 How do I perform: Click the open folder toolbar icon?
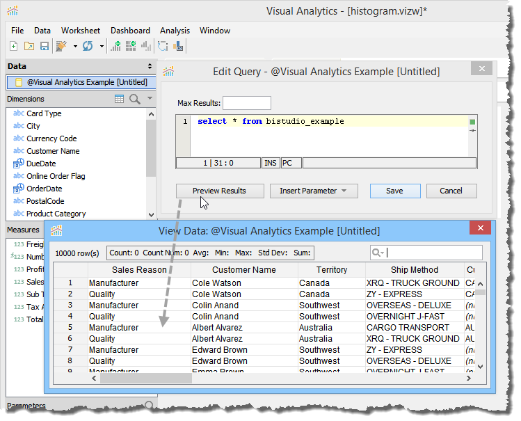(29, 47)
